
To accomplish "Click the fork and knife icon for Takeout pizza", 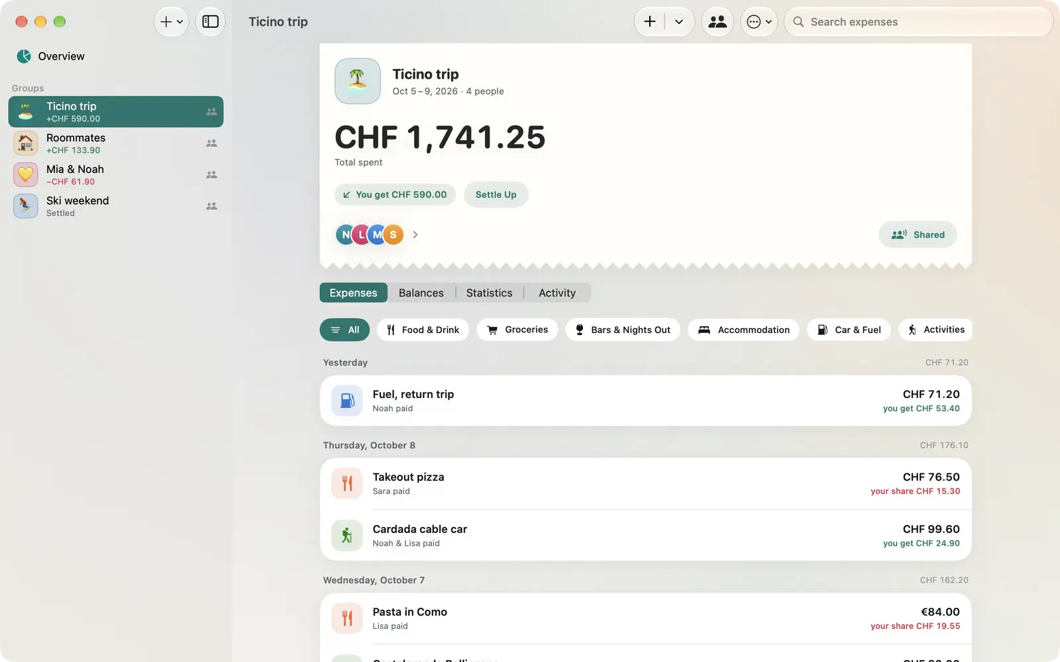I will [x=347, y=483].
